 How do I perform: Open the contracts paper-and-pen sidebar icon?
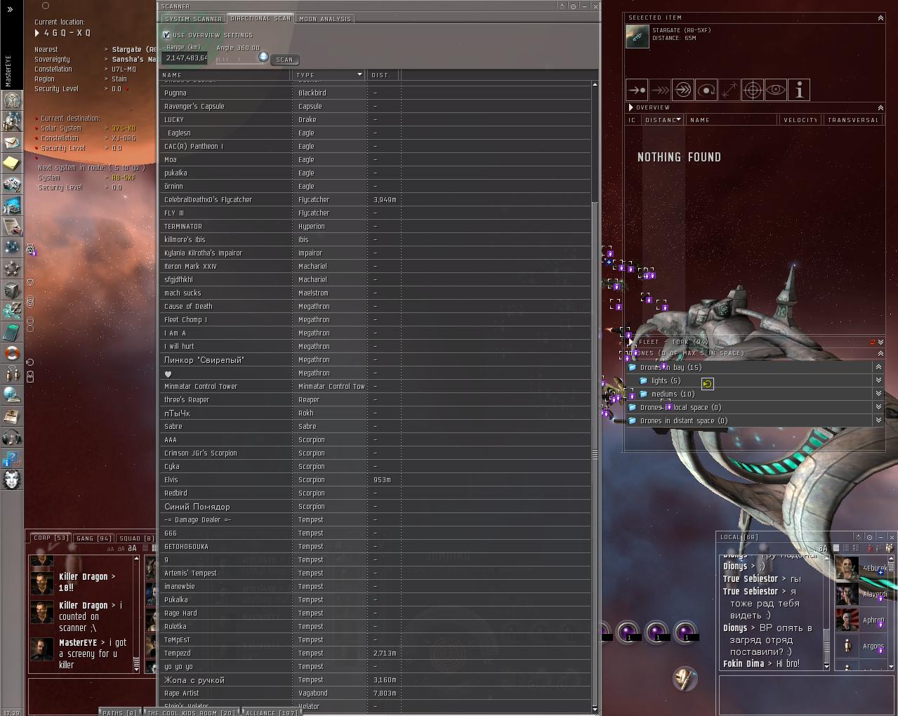click(x=12, y=227)
